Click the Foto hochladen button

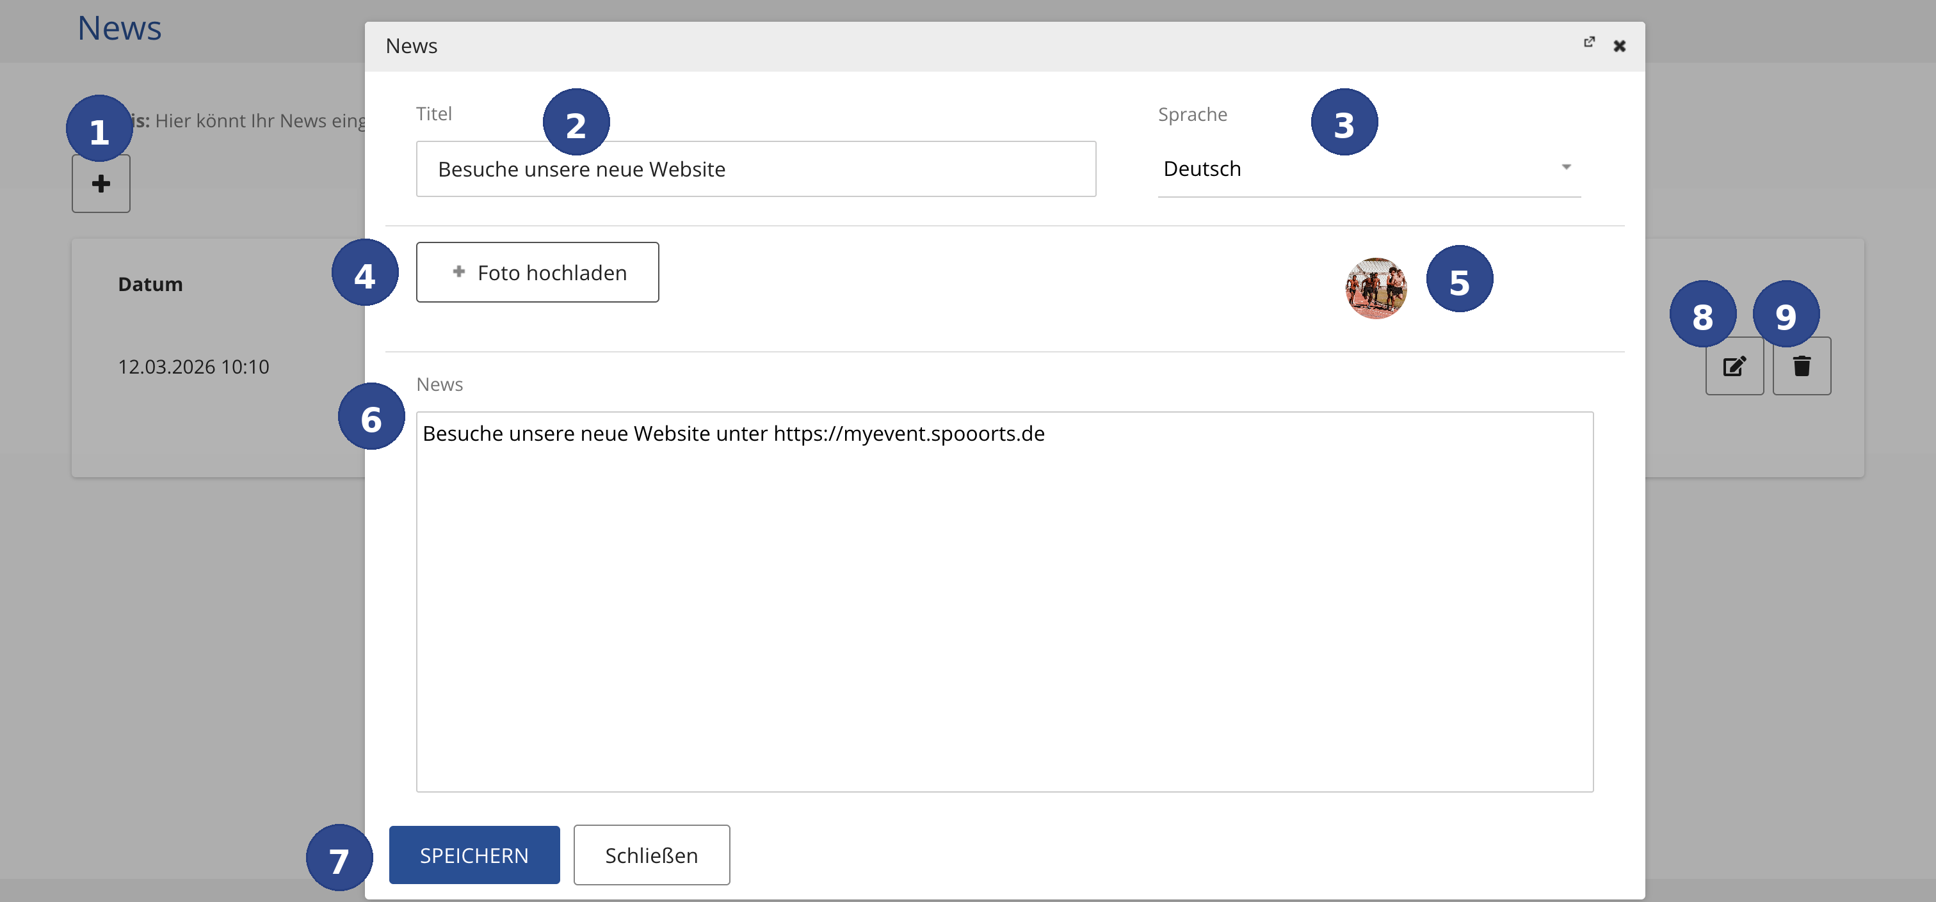537,272
